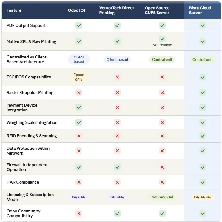Click VentorTech Firewall-Independent Operation checkmark
Viewport: 222px width, 222px height.
(x=117, y=167)
